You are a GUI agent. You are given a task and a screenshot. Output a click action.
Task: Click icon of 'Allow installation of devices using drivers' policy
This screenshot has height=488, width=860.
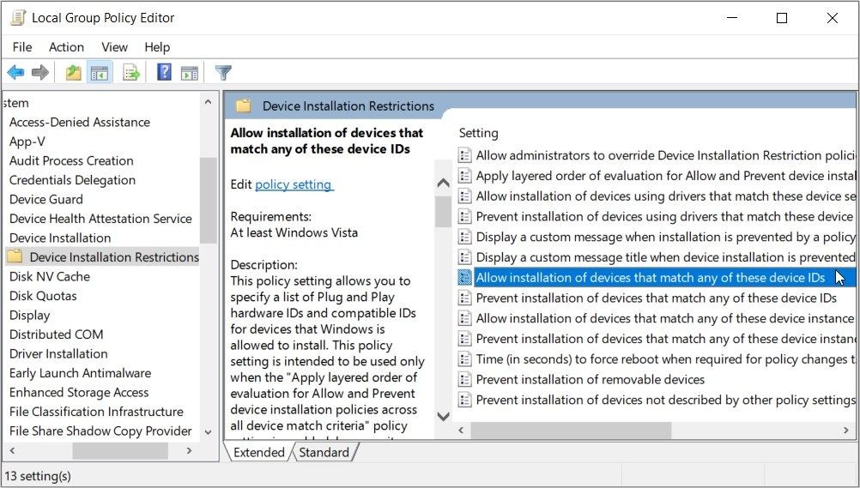pyautogui.click(x=464, y=196)
